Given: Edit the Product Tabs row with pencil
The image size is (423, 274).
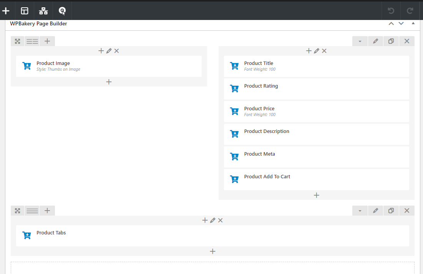Looking at the screenshot, I should pyautogui.click(x=375, y=211).
